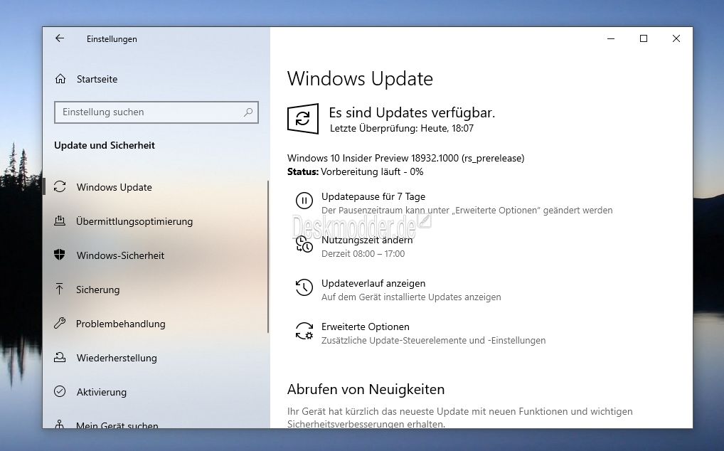The image size is (724, 451).
Task: Click the sidebar vertical scrollbar
Action: pos(268,256)
